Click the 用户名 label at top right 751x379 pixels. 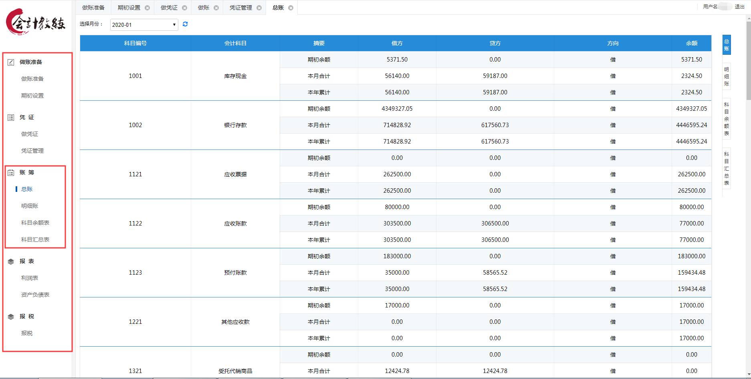[710, 7]
